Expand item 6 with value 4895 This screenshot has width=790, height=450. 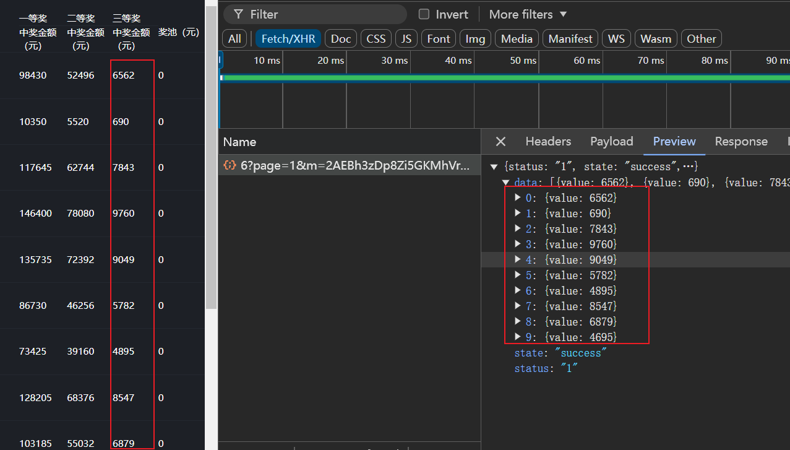pos(518,290)
